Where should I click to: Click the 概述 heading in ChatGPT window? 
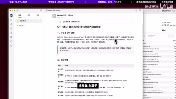tap(164, 31)
